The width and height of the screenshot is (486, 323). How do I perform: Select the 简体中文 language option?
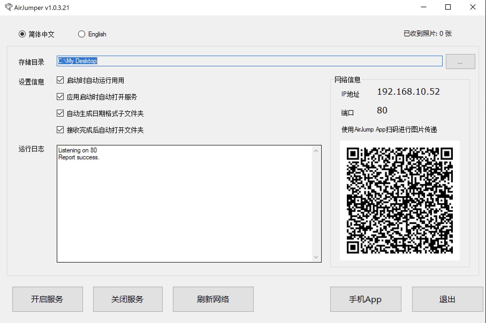coord(22,34)
